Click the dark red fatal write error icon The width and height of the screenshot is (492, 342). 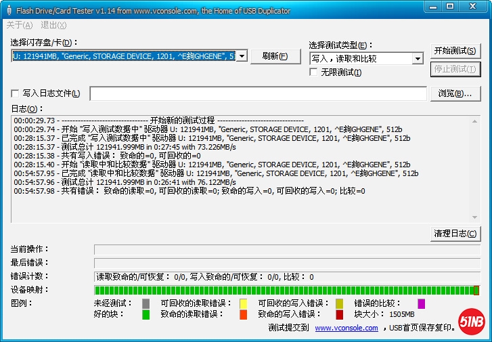pos(340,314)
